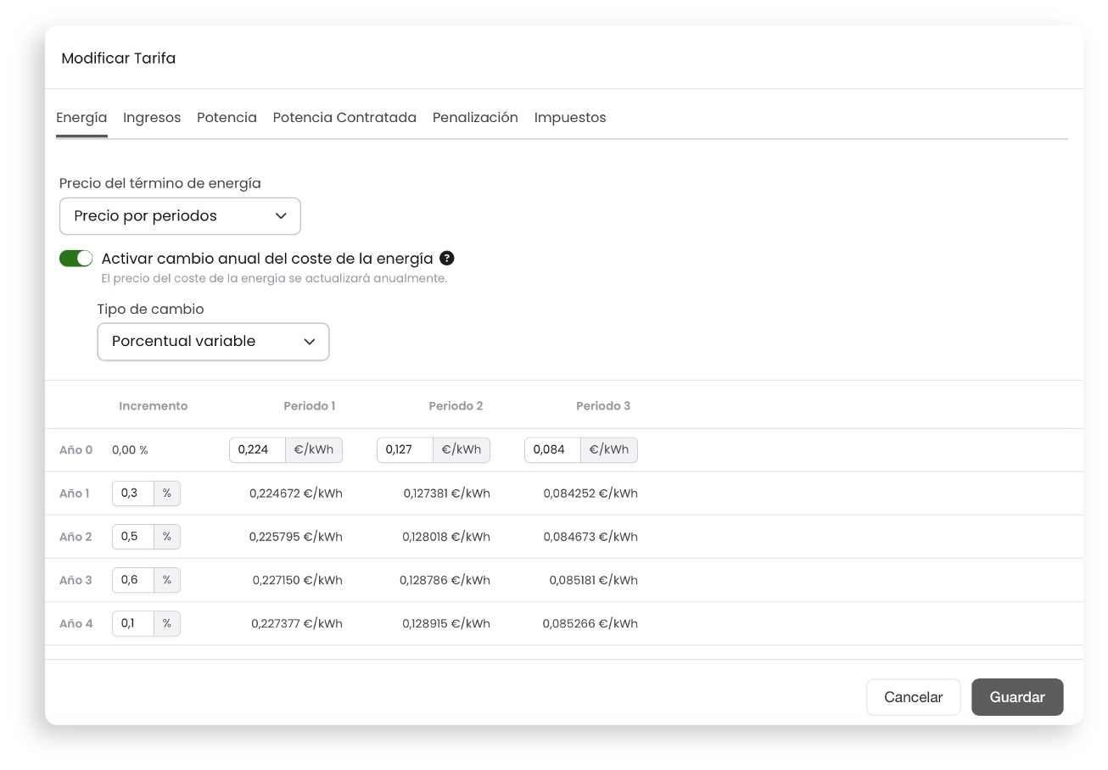Click the Año 1 value 0,084252 €/kWh
Image resolution: width=1108 pixels, height=770 pixels.
(x=590, y=494)
